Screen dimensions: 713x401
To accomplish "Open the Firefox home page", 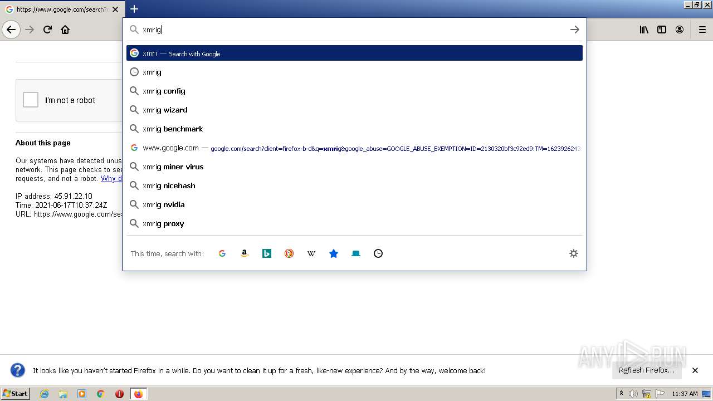I will (65, 30).
